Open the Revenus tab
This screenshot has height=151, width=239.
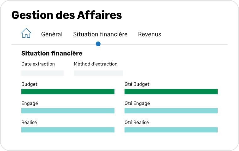click(149, 34)
